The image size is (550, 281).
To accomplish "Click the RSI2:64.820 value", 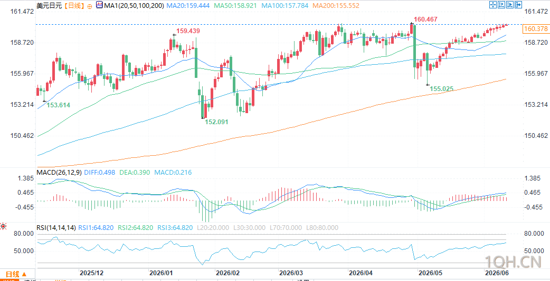I will tap(136, 227).
